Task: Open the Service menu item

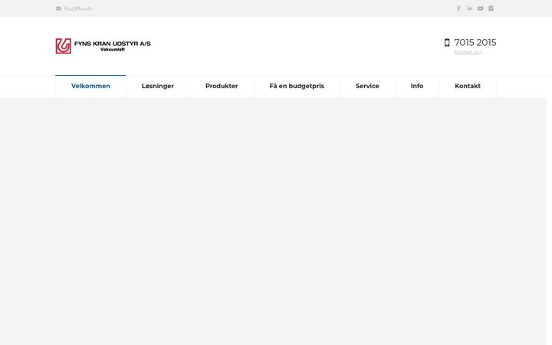Action: [x=367, y=86]
